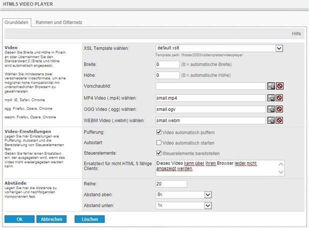The width and height of the screenshot is (309, 228).
Task: Browse for a Vorschaubild image file
Action: [271, 86]
